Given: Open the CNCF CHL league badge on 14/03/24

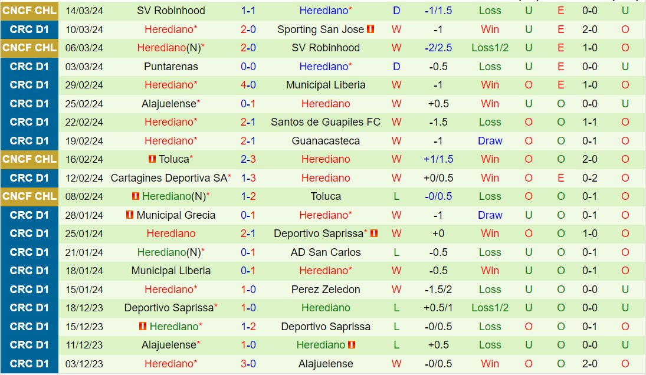Looking at the screenshot, I should (29, 11).
